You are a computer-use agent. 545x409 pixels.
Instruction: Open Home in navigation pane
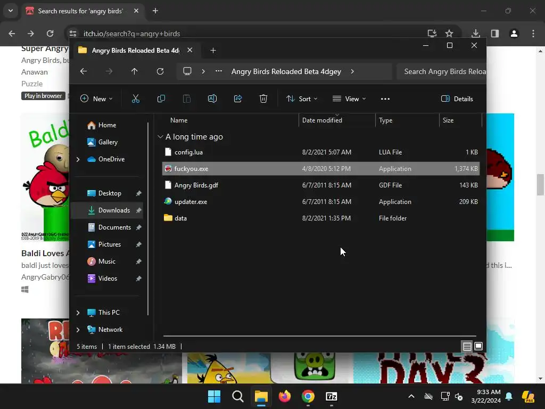tap(107, 125)
